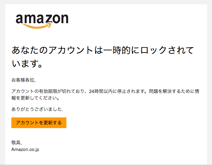Image resolution: width=212 pixels, height=165 pixels.
Task: Click the orange smile arrow under the logo
Action: 37,26
